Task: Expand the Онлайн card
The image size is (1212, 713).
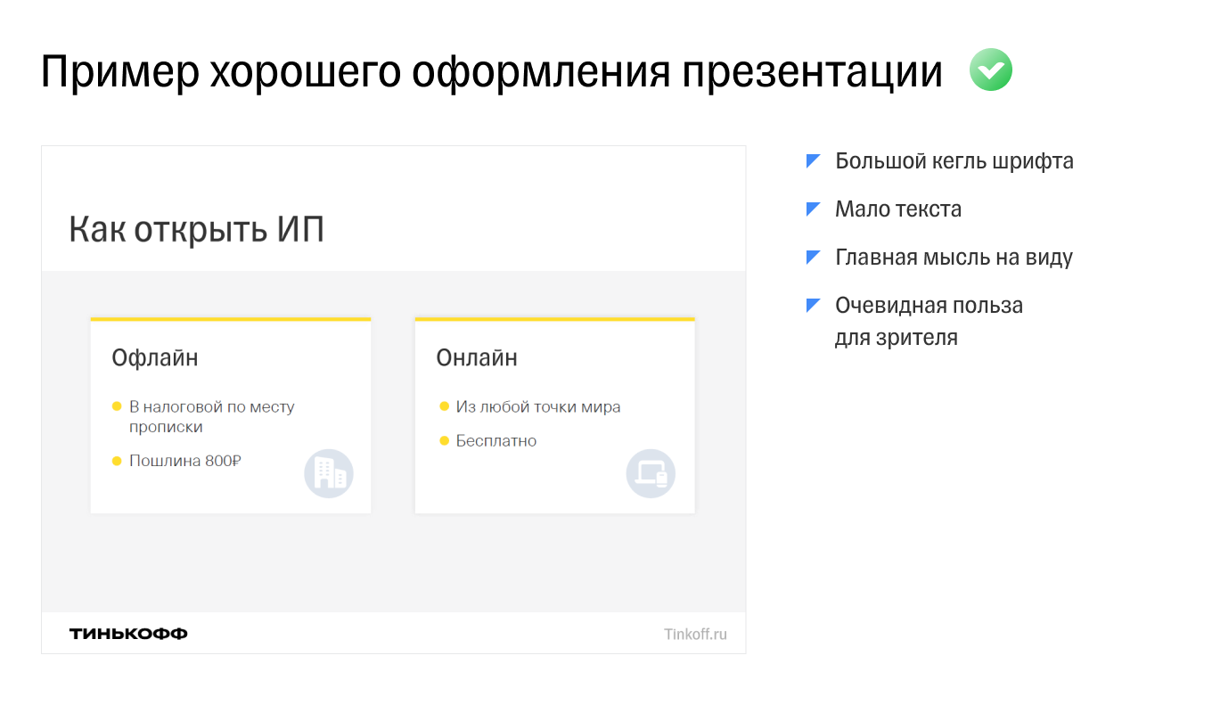Action: coord(554,414)
